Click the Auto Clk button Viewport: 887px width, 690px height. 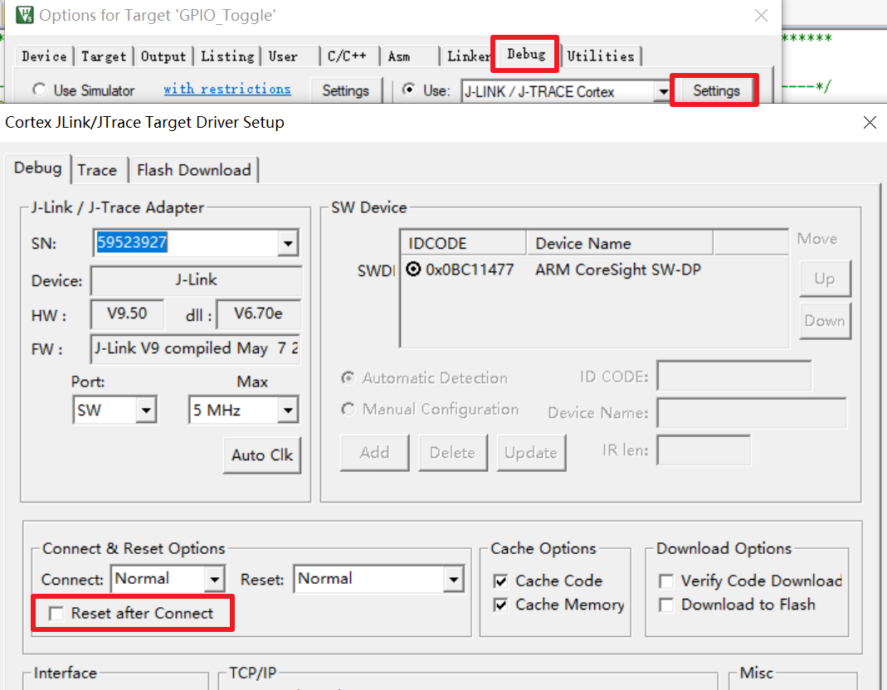[262, 455]
